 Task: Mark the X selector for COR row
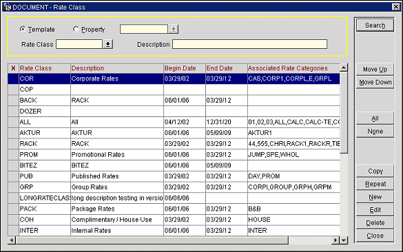tap(13, 78)
